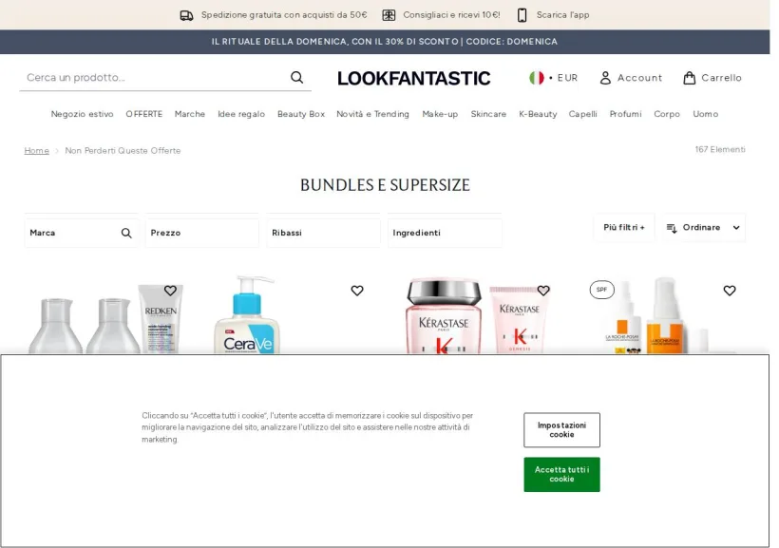
Task: Open the Marche menu
Action: [x=190, y=114]
